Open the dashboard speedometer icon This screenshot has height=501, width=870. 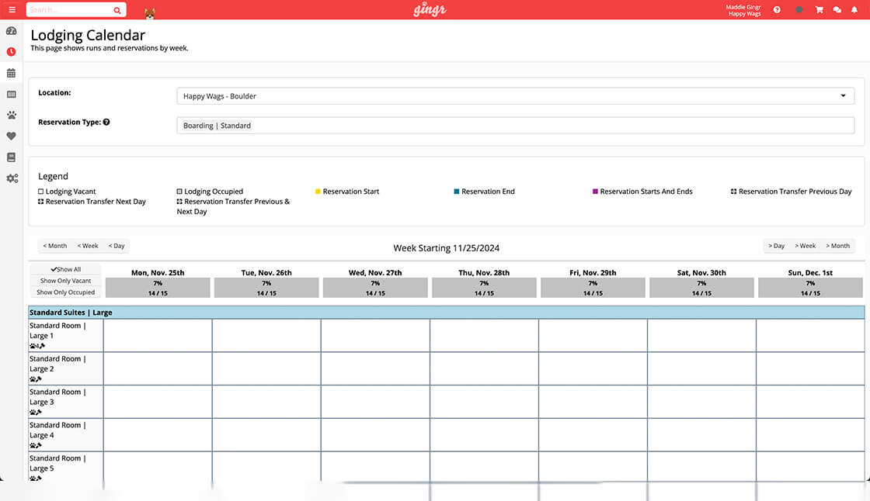point(12,31)
